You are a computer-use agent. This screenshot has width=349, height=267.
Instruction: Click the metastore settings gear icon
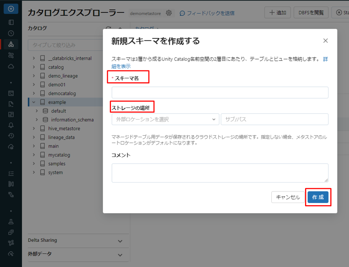[x=169, y=13]
